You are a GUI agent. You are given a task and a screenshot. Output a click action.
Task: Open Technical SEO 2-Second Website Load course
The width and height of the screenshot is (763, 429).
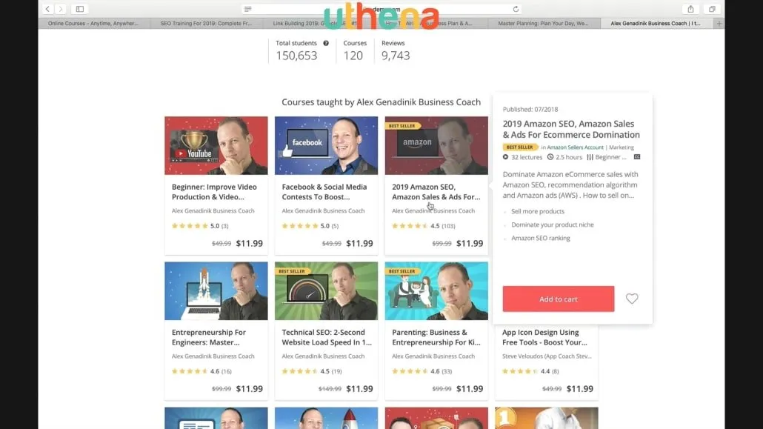click(x=327, y=337)
